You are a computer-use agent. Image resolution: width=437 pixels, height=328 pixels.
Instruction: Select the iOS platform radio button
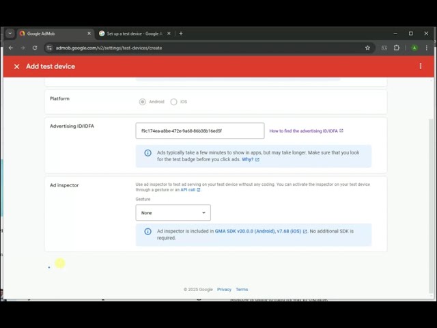[173, 102]
